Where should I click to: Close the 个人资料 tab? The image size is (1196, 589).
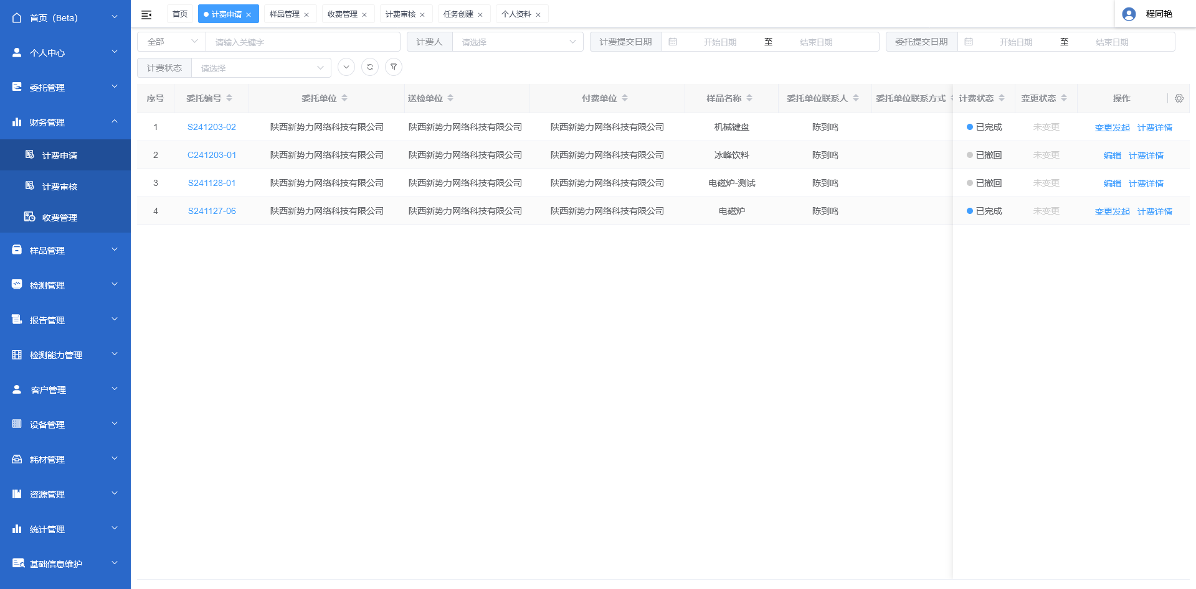pyautogui.click(x=538, y=15)
